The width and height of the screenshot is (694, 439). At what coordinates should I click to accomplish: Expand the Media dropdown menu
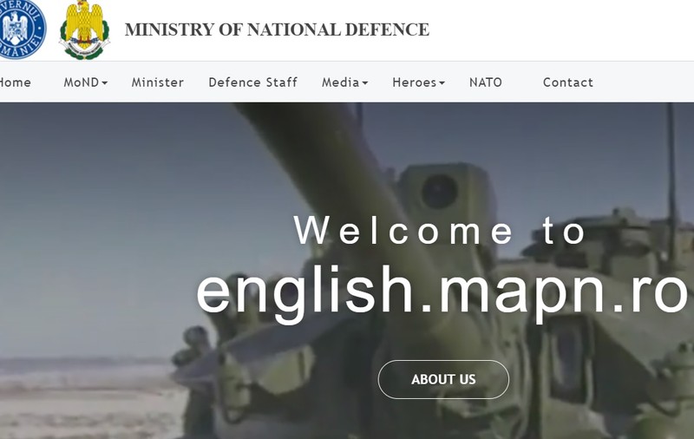pyautogui.click(x=344, y=82)
